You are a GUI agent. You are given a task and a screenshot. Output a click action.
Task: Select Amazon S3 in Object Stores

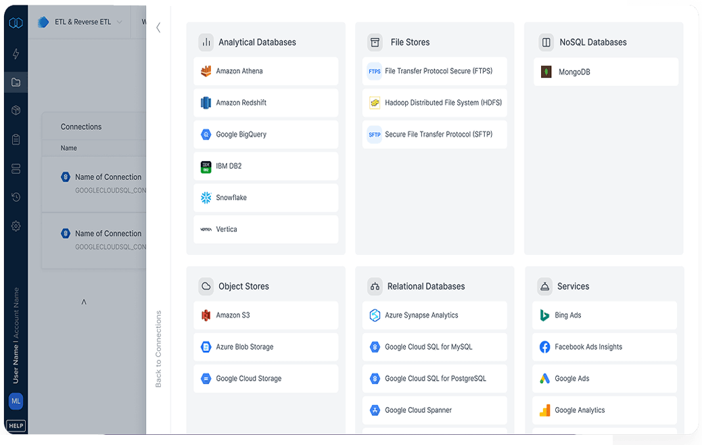point(266,315)
